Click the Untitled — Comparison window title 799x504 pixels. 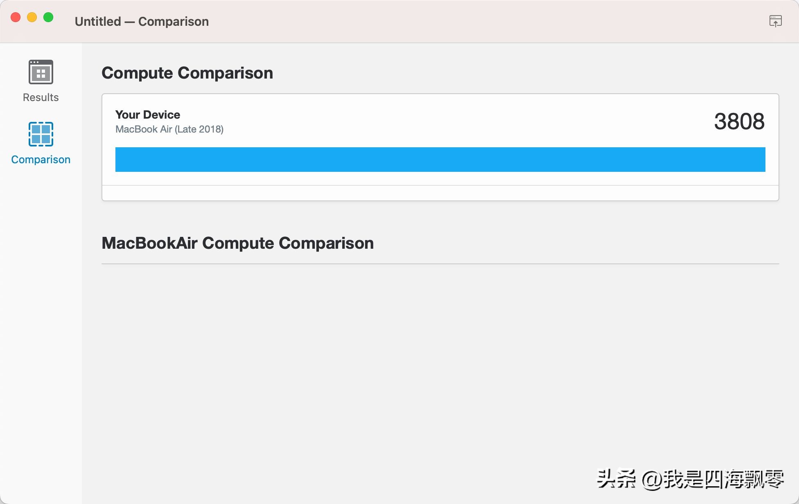(142, 21)
